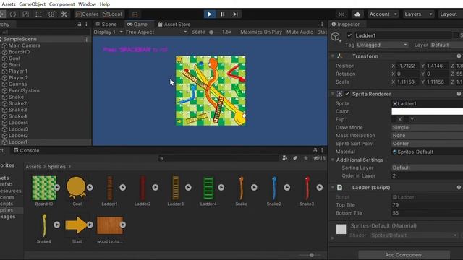This screenshot has width=463, height=260.
Task: Expand the Goal sprite asset arrow
Action: point(90,188)
